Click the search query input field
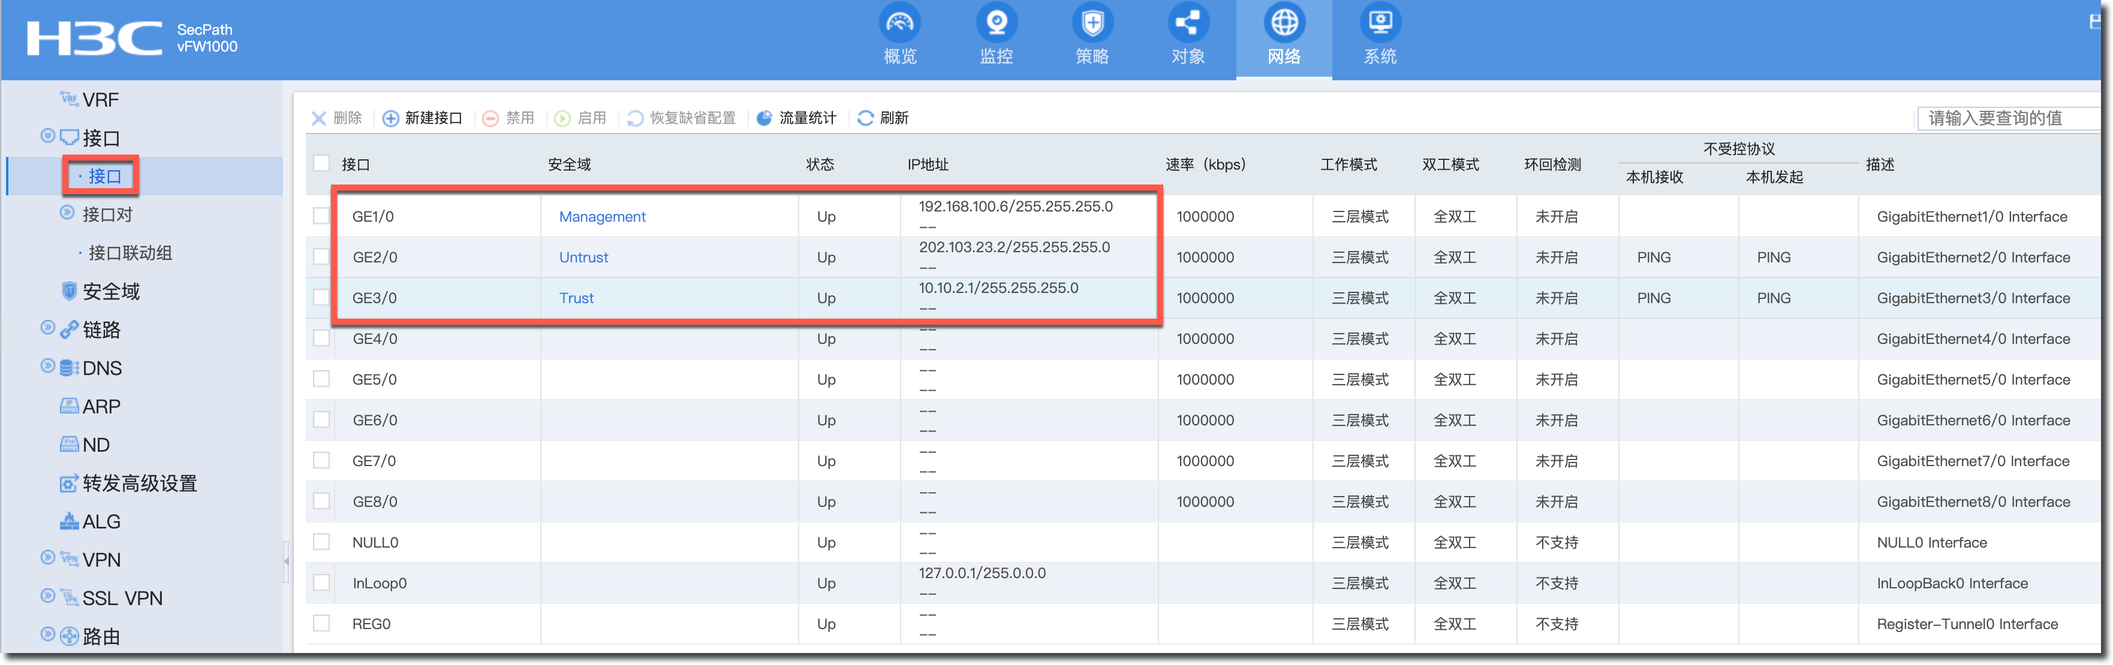 click(x=2001, y=118)
